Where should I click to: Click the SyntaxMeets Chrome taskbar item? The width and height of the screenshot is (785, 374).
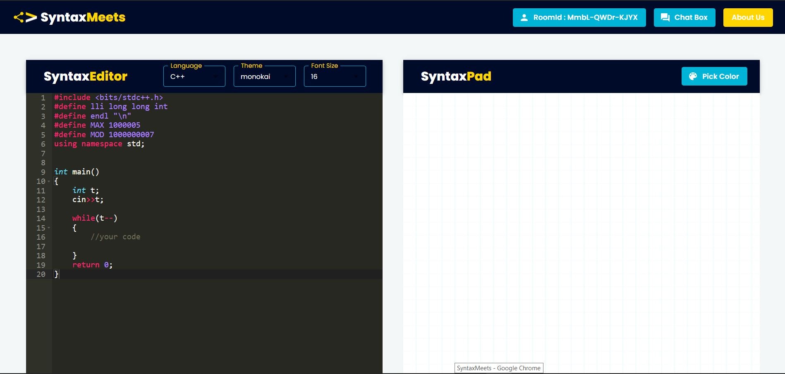(499, 368)
